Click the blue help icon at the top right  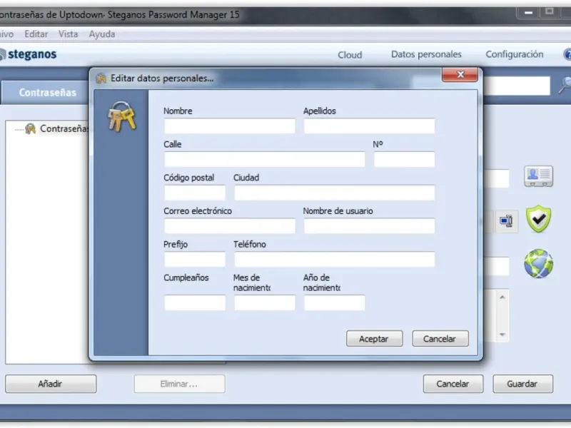(x=567, y=54)
